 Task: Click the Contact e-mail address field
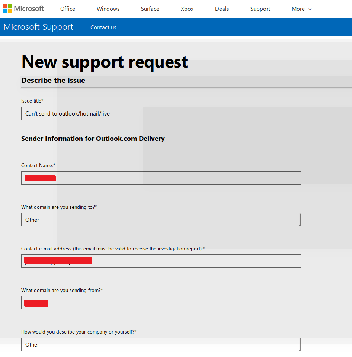(161, 261)
